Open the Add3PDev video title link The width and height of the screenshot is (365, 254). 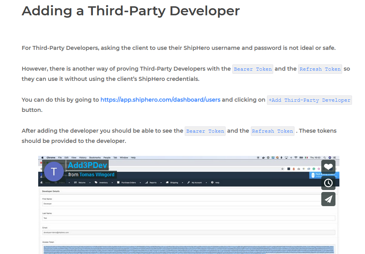(87, 165)
